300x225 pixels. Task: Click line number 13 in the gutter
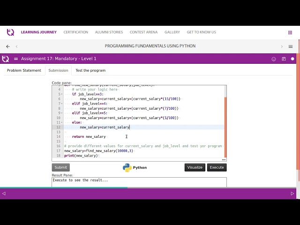[x=58, y=132]
